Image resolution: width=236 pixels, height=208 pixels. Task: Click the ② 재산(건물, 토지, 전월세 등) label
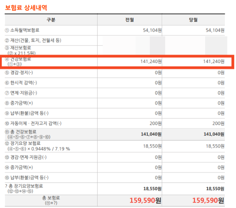click(x=33, y=40)
